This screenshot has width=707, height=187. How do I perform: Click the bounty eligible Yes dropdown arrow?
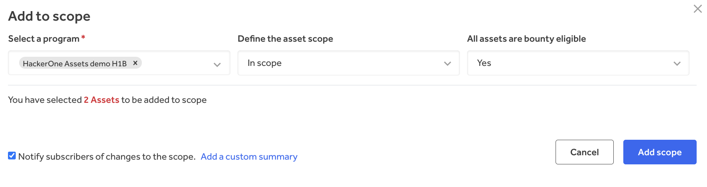pyautogui.click(x=677, y=64)
